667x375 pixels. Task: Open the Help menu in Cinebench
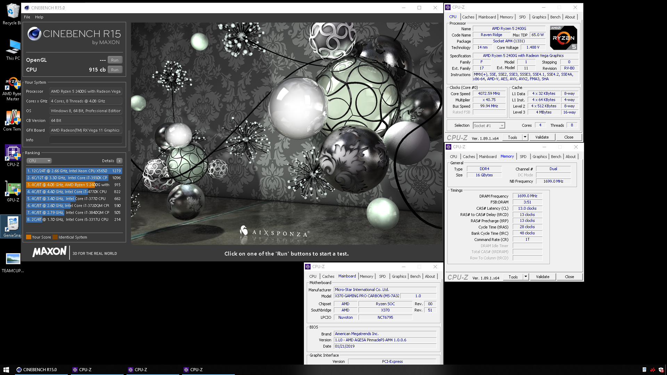(x=39, y=17)
